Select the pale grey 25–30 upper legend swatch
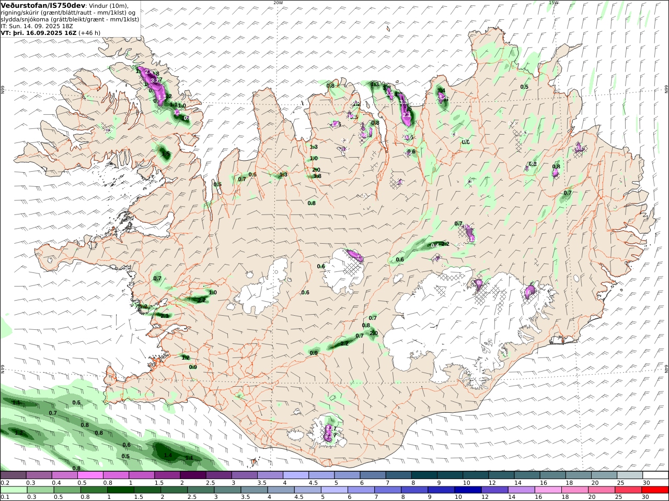The image size is (669, 501). pos(630,475)
